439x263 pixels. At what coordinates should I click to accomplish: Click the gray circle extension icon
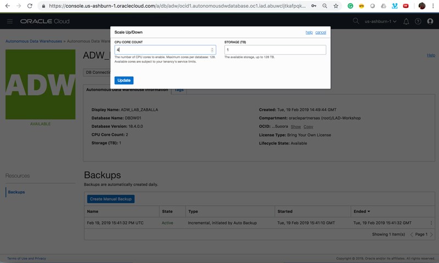(x=373, y=6)
